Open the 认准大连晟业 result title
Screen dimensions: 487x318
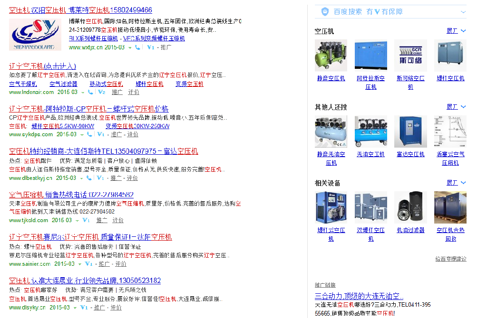(x=85, y=281)
